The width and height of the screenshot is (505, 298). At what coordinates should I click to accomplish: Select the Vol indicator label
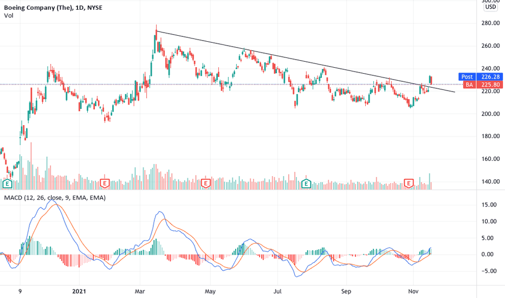pos(9,16)
